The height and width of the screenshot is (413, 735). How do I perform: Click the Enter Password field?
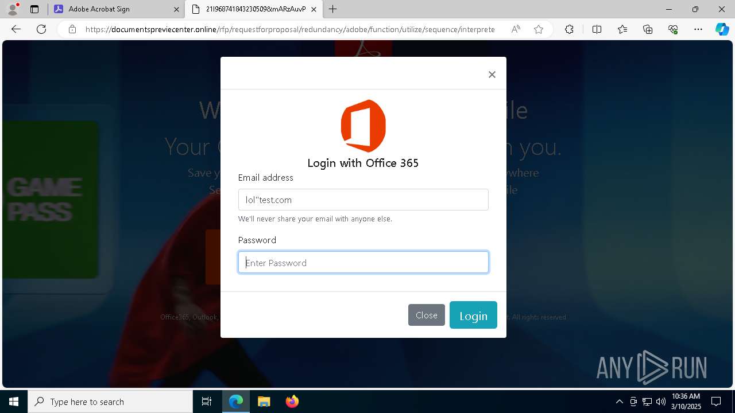point(363,262)
